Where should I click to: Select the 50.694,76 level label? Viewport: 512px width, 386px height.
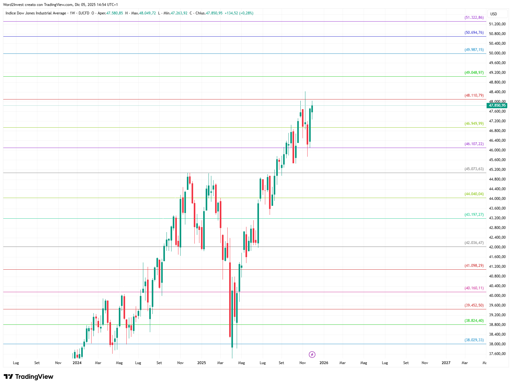tap(474, 33)
